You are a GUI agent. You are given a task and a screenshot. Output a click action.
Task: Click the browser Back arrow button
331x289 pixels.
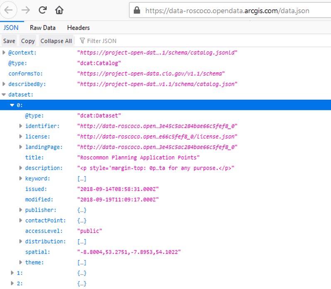9,10
